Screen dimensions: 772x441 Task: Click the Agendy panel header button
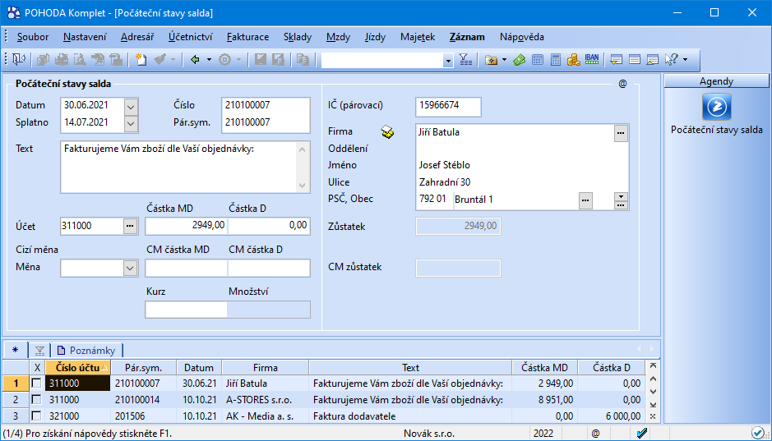tap(716, 81)
